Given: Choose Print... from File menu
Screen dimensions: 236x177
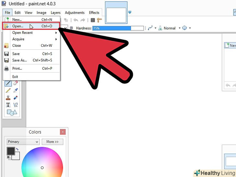Looking at the screenshot, I should point(31,68).
